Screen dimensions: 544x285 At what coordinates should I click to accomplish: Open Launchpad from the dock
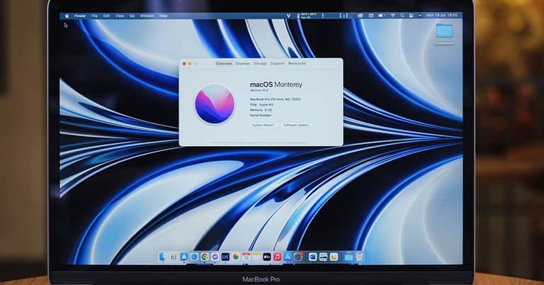(174, 257)
